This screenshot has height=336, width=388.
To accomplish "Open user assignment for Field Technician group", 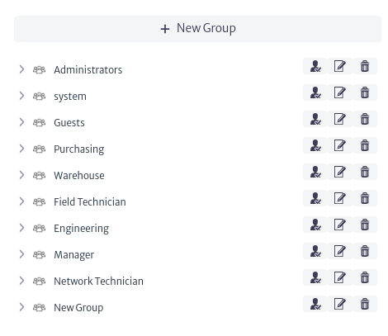I will click(x=315, y=198).
